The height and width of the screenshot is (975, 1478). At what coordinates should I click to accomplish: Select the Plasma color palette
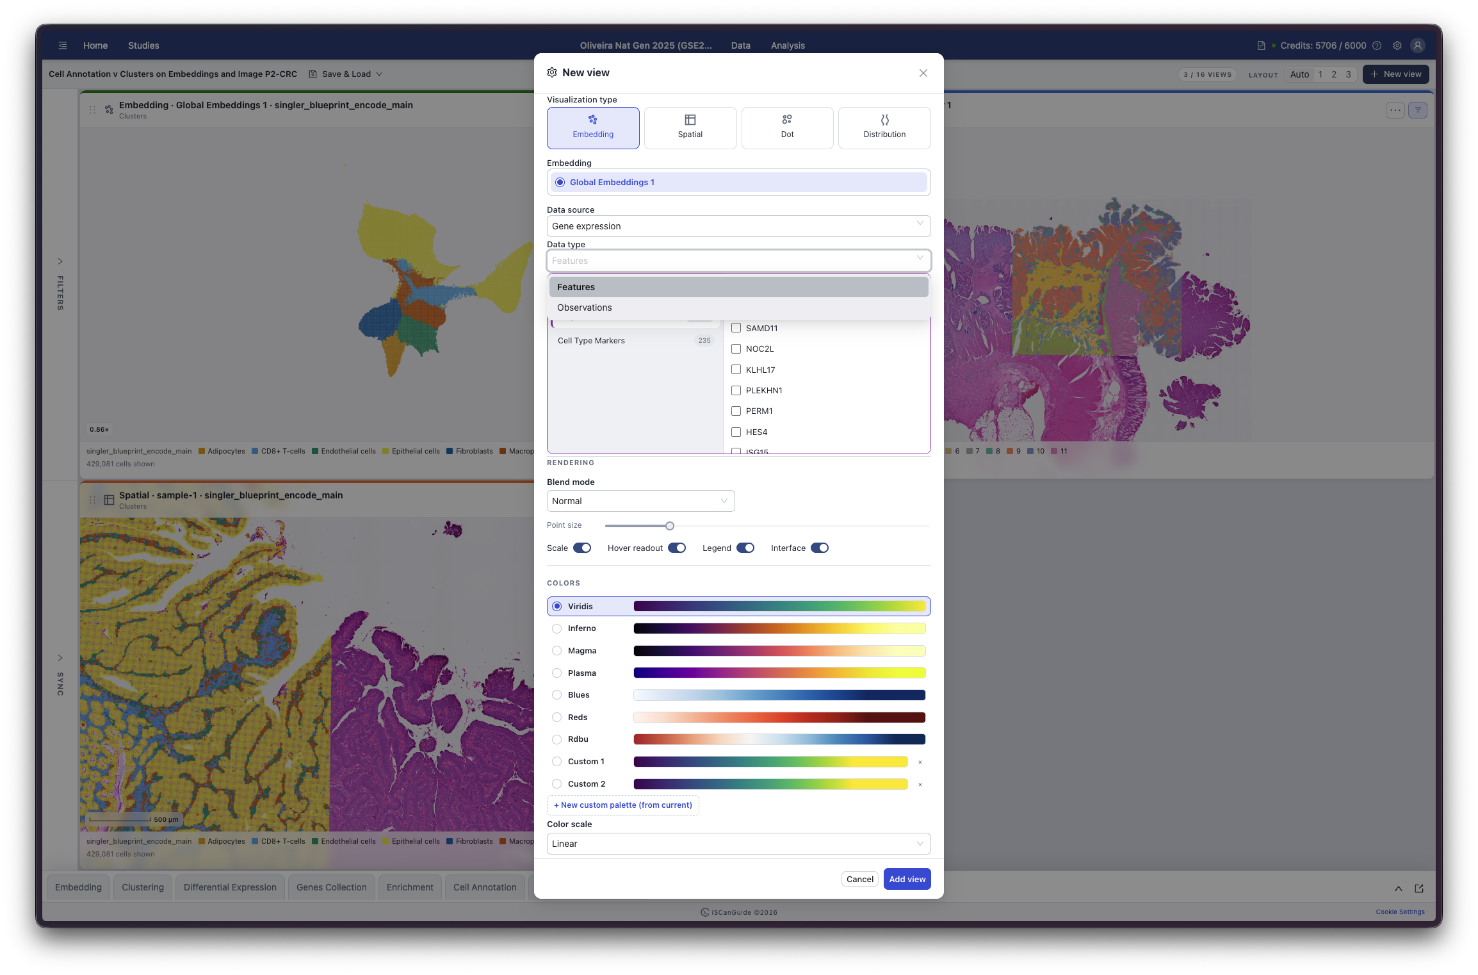point(738,673)
